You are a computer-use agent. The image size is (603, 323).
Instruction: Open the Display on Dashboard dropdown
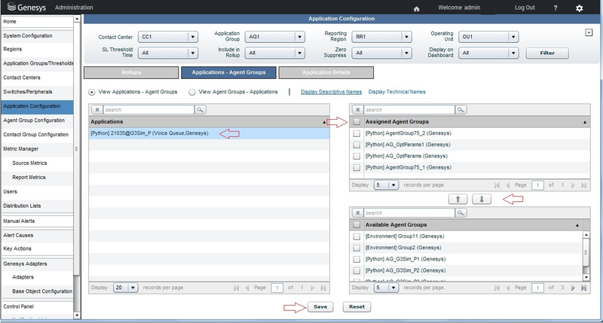[x=488, y=53]
